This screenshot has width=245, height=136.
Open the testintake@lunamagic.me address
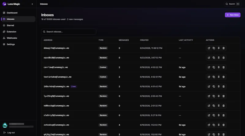(x=58, y=77)
